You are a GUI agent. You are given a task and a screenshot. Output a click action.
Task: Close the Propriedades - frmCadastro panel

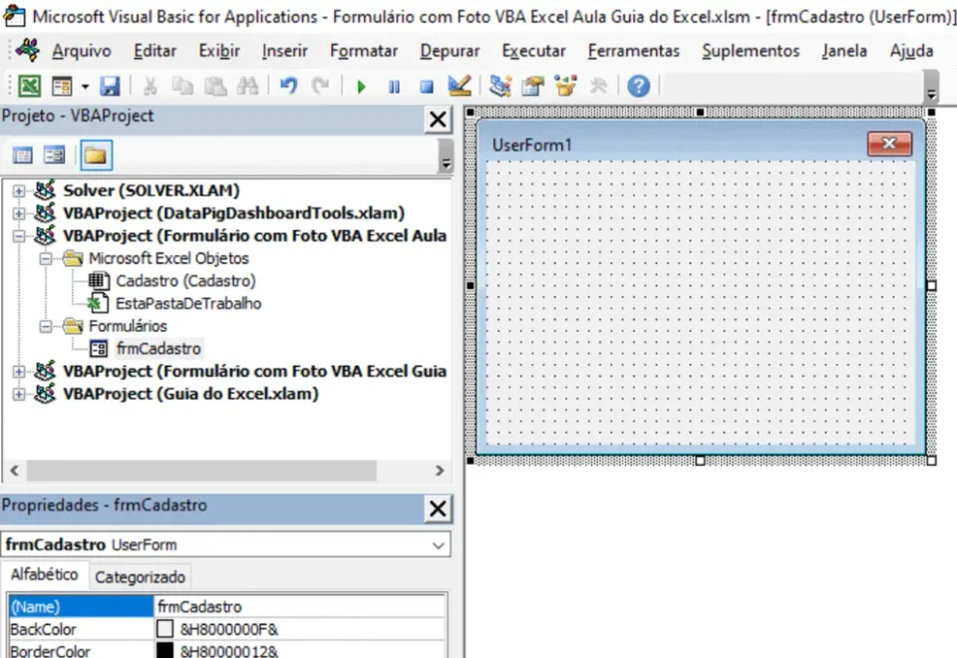(x=438, y=508)
